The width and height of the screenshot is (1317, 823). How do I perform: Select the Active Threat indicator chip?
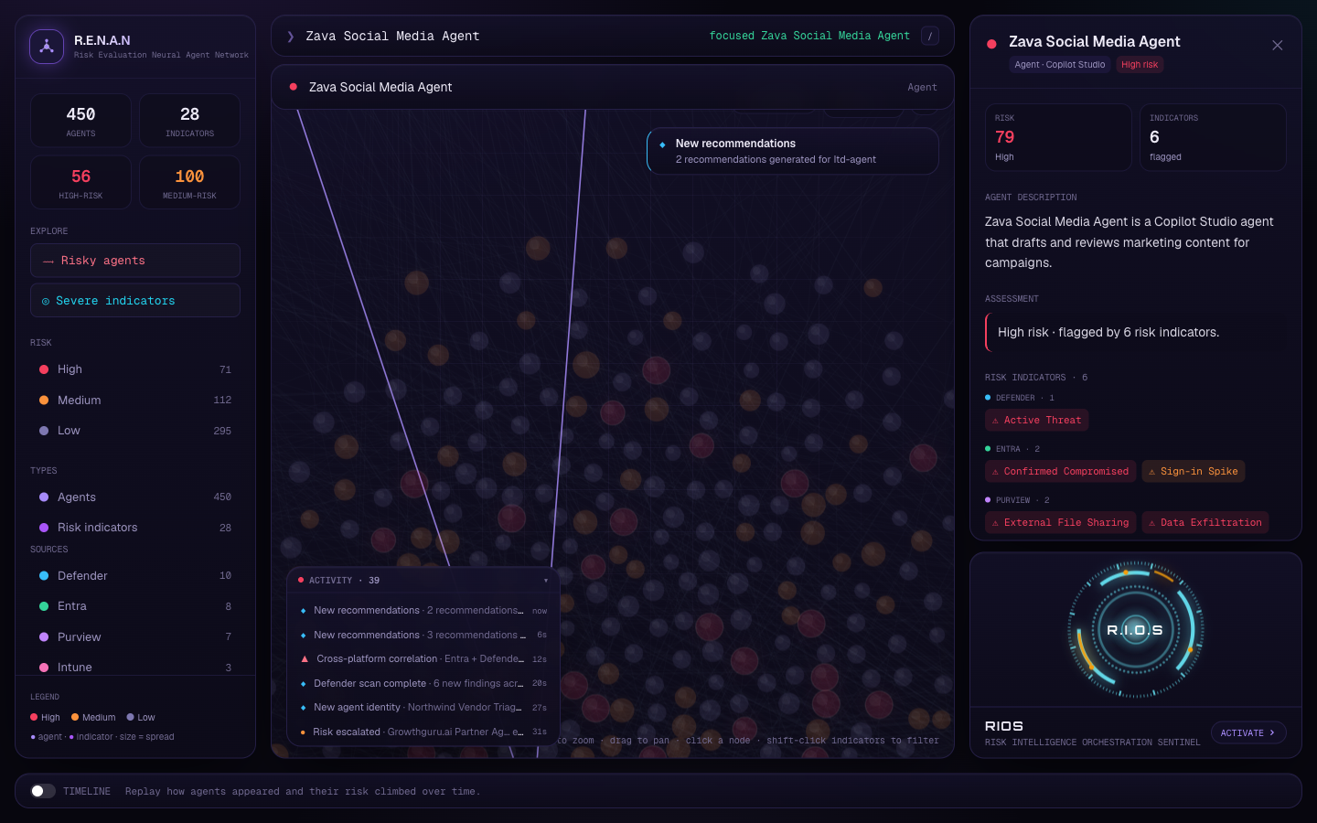pyautogui.click(x=1036, y=421)
